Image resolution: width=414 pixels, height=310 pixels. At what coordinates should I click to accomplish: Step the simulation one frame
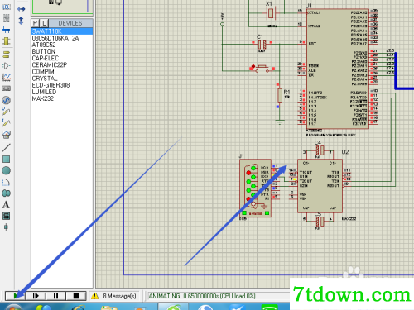[x=36, y=296]
